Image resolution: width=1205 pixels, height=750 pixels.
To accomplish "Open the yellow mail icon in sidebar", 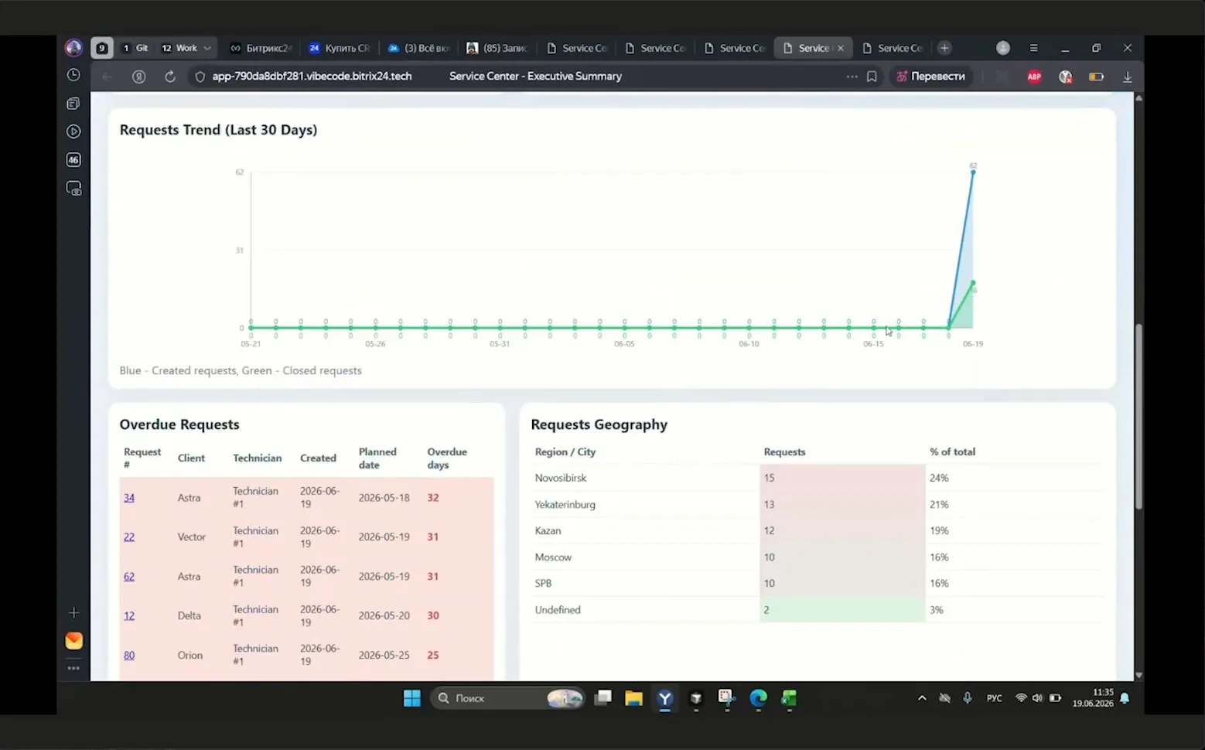I will pos(73,641).
